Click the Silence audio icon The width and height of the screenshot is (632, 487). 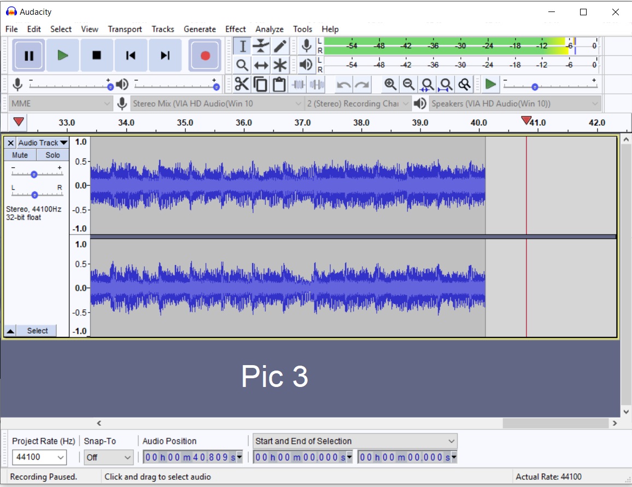(x=317, y=84)
